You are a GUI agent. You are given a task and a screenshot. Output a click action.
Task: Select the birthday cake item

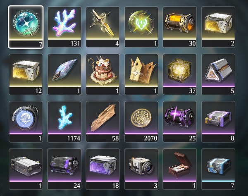coord(103,74)
